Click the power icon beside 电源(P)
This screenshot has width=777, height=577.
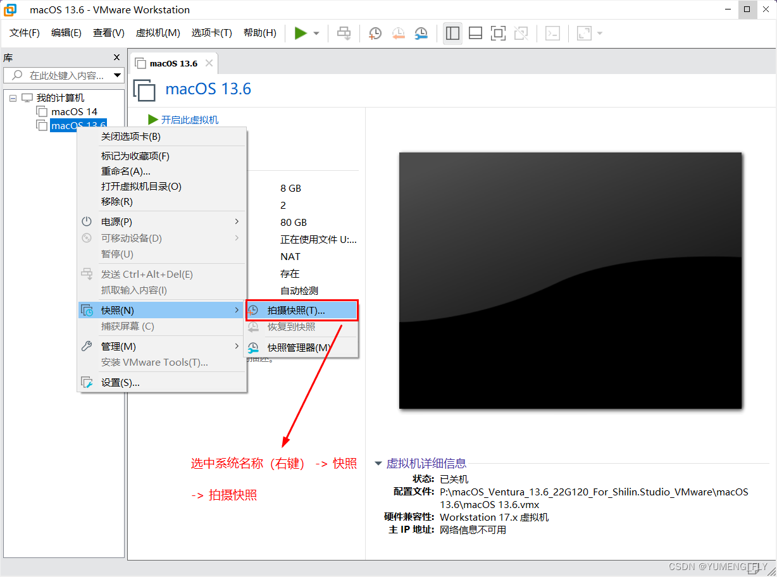tap(87, 221)
